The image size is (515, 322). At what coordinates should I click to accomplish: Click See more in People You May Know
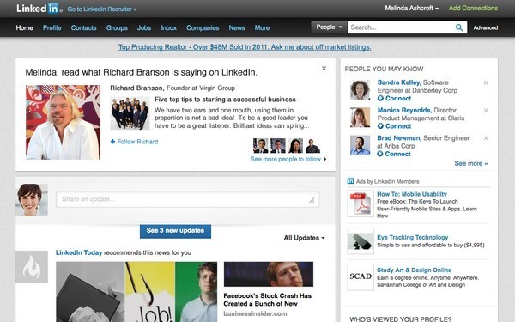click(x=471, y=163)
